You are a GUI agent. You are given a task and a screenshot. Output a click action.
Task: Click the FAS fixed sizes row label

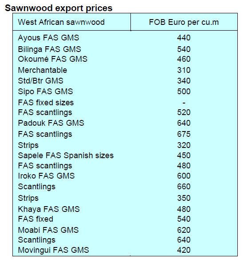[x=46, y=103]
